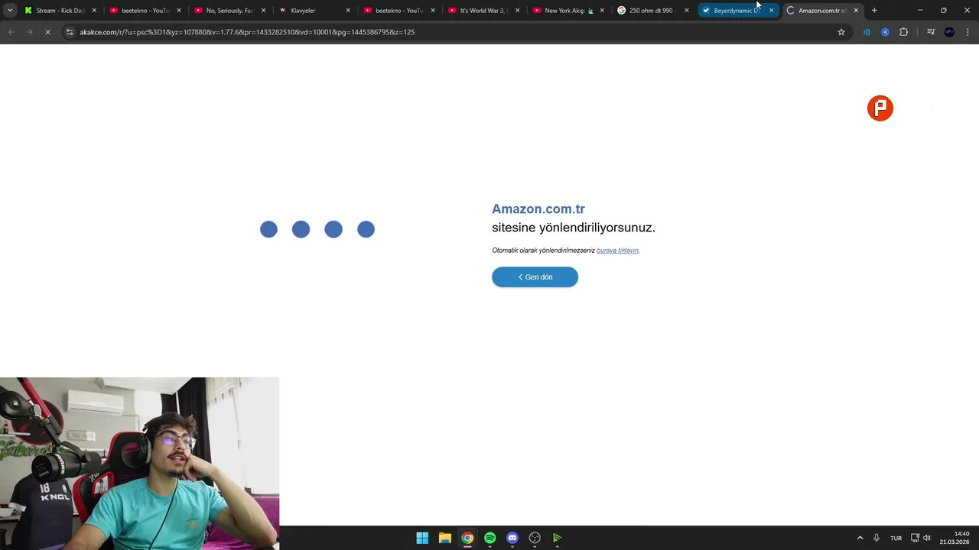Open the green play-arrow app in the taskbar
The width and height of the screenshot is (979, 550).
558,538
